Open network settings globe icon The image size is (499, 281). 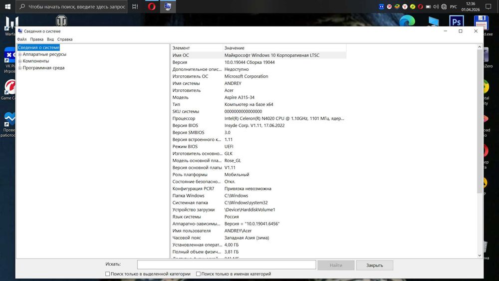[x=444, y=6]
